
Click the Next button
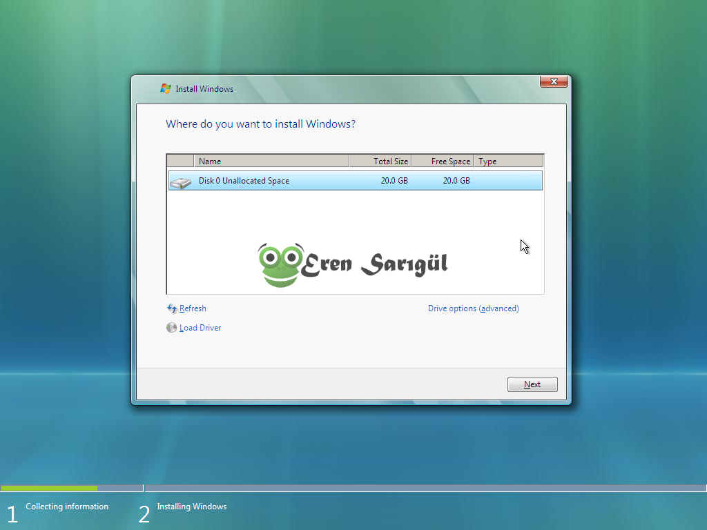[x=532, y=384]
